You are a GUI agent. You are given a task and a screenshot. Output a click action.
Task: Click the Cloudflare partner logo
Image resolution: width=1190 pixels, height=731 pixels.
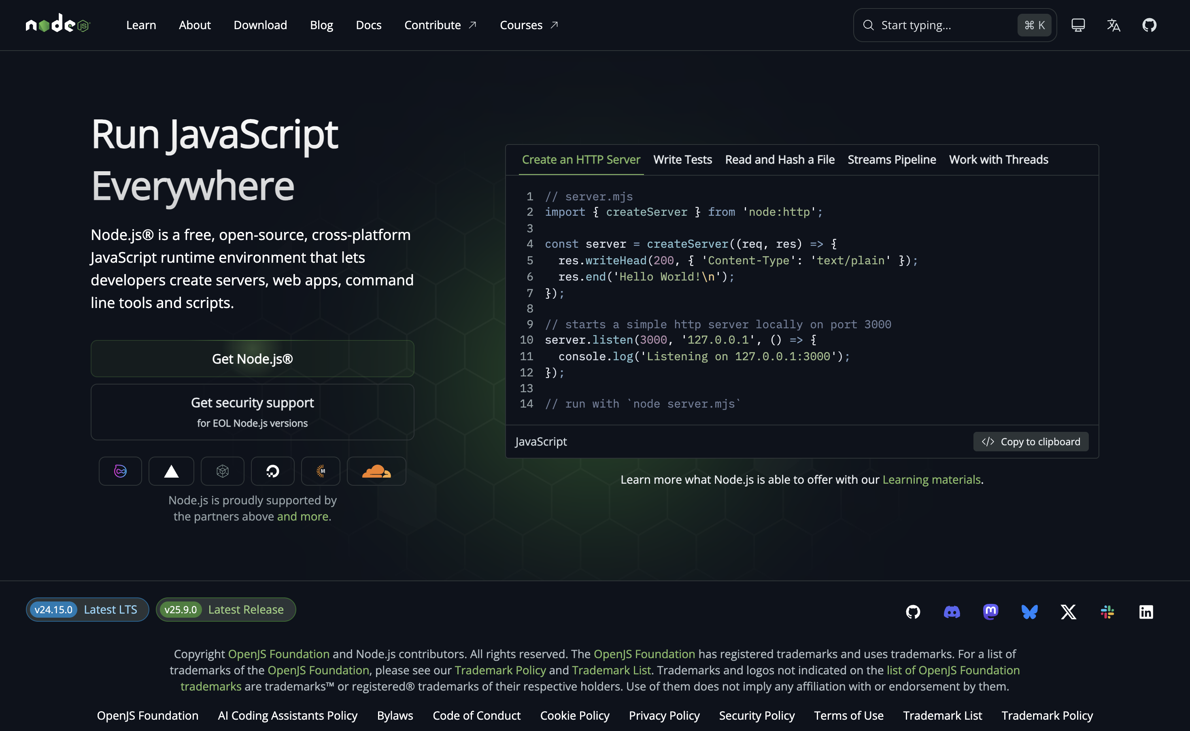coord(376,471)
